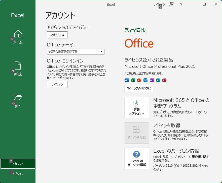The height and width of the screenshot is (183, 222).
Task: Click Microsoft Office Professional Plus 2021 text
Action: 160,66
